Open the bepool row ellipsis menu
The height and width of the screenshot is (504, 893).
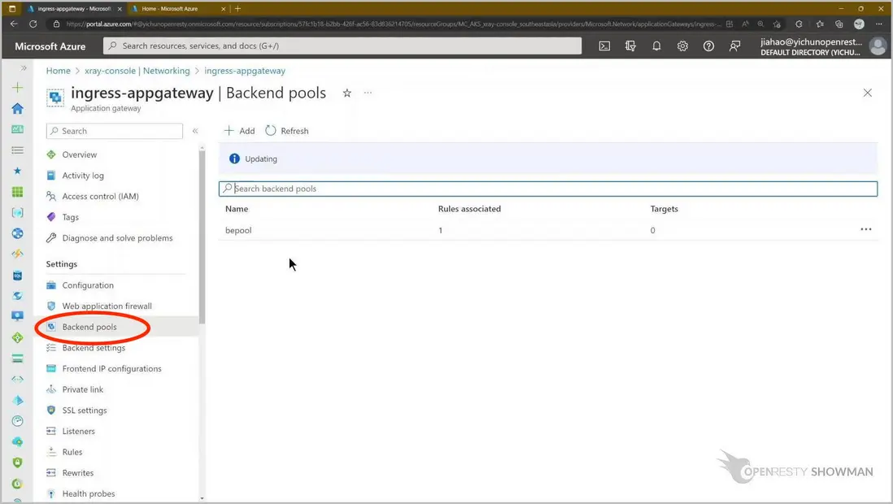point(866,230)
